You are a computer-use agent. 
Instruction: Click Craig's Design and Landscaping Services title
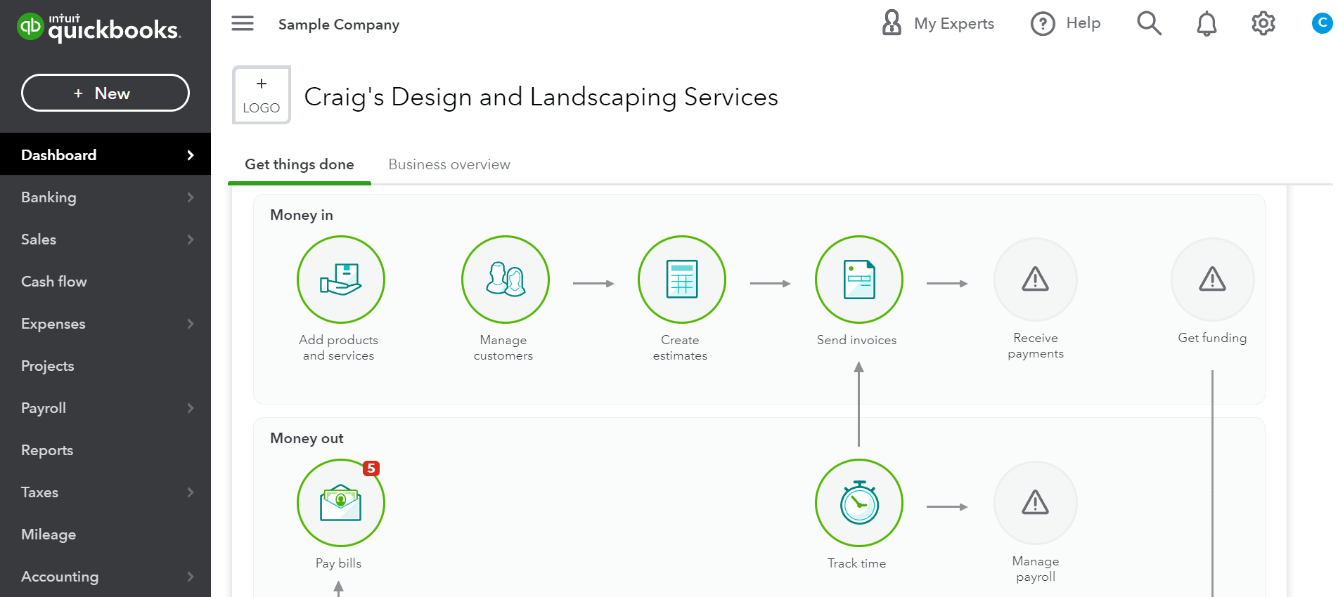[541, 97]
